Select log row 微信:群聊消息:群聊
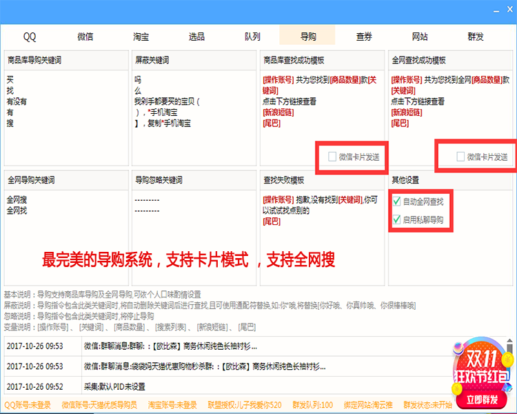This screenshot has width=517, height=414. 227,346
